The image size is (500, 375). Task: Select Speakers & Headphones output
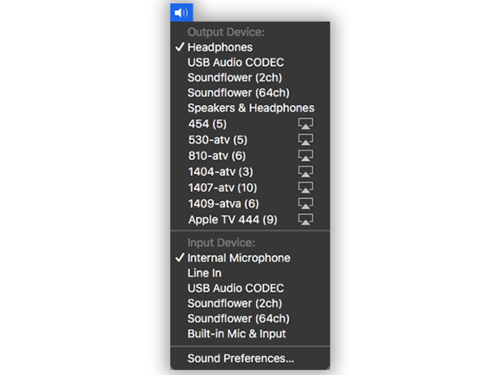point(250,108)
